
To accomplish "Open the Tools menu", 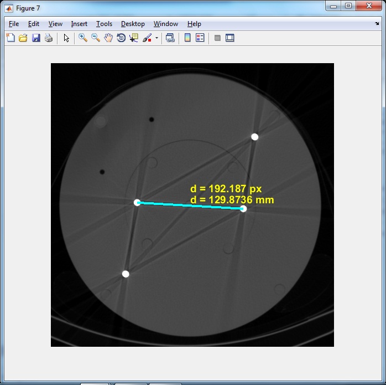I will (104, 24).
